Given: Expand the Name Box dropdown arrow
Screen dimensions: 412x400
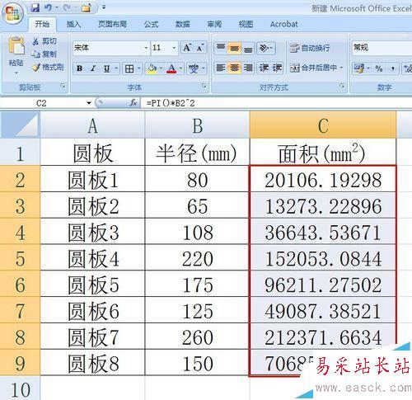Looking at the screenshot, I should pyautogui.click(x=89, y=103).
